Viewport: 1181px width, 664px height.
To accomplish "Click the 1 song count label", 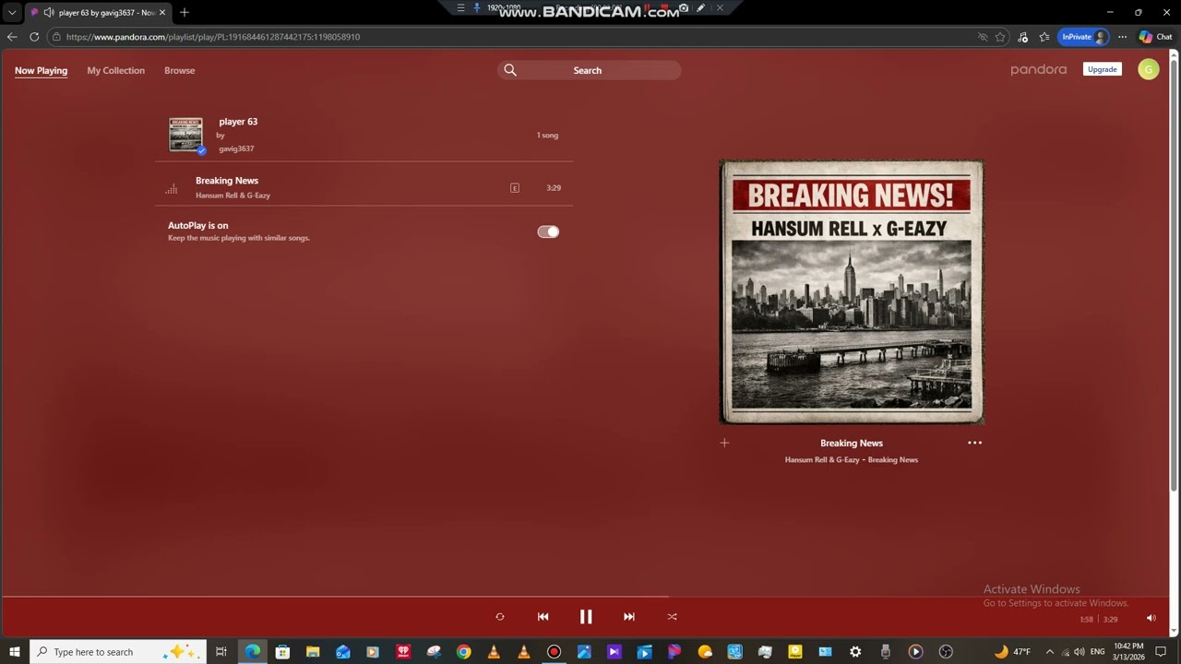I will point(547,136).
